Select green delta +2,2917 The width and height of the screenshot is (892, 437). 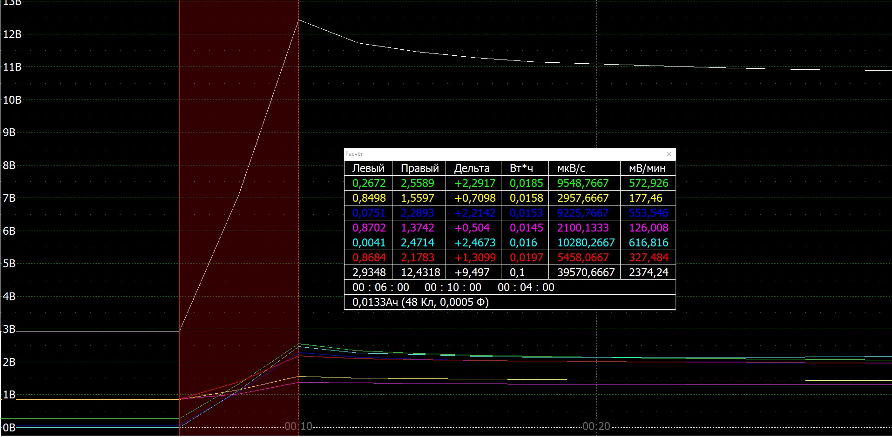(475, 183)
